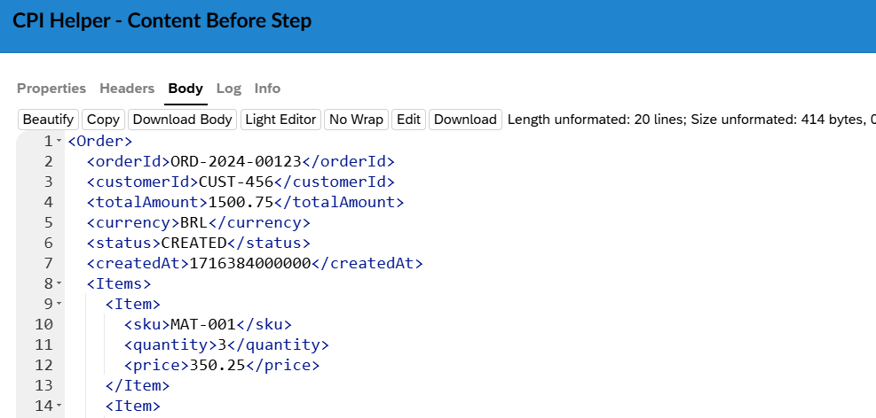
Task: Click the sku value MAT-001
Action: 203,324
